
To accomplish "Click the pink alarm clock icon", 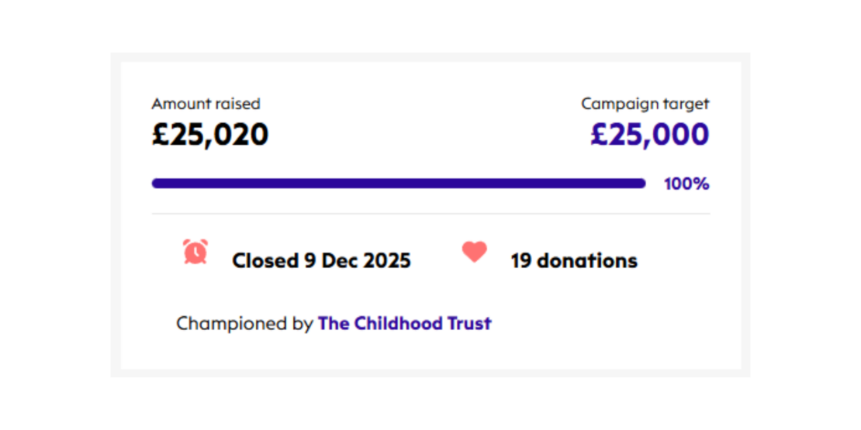I will click(195, 252).
